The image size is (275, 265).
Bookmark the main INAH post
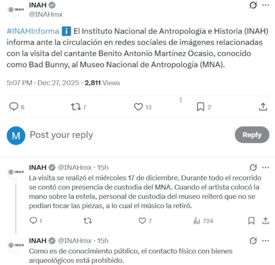pyautogui.click(x=200, y=107)
